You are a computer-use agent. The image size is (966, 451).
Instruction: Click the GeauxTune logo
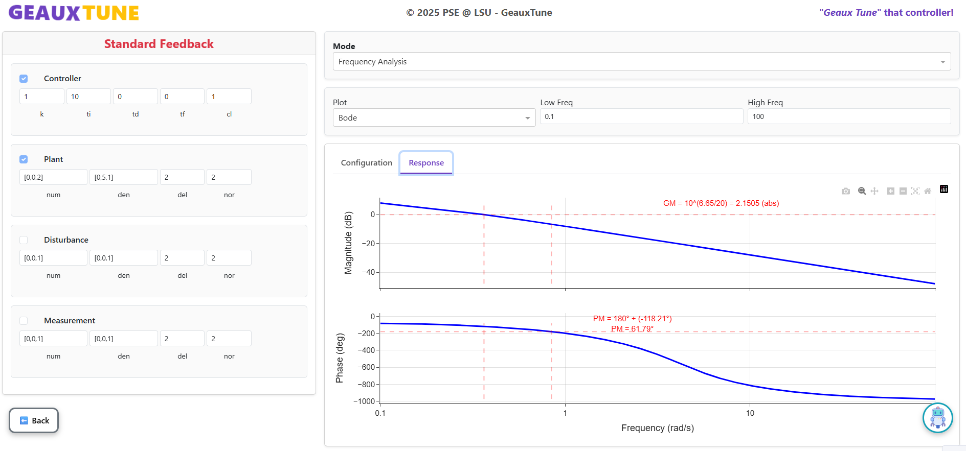[74, 13]
